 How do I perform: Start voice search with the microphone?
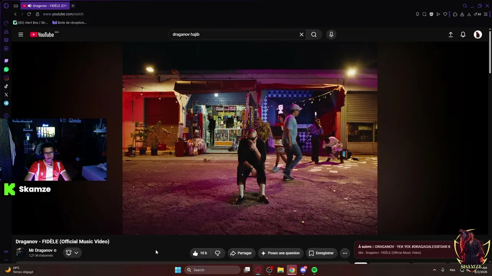point(331,34)
